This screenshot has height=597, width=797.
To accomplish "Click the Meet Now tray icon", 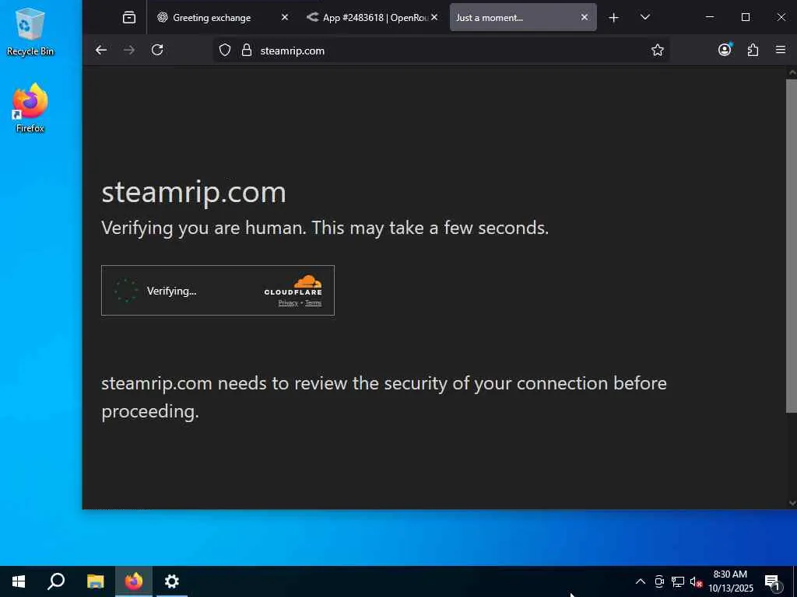I will (659, 581).
